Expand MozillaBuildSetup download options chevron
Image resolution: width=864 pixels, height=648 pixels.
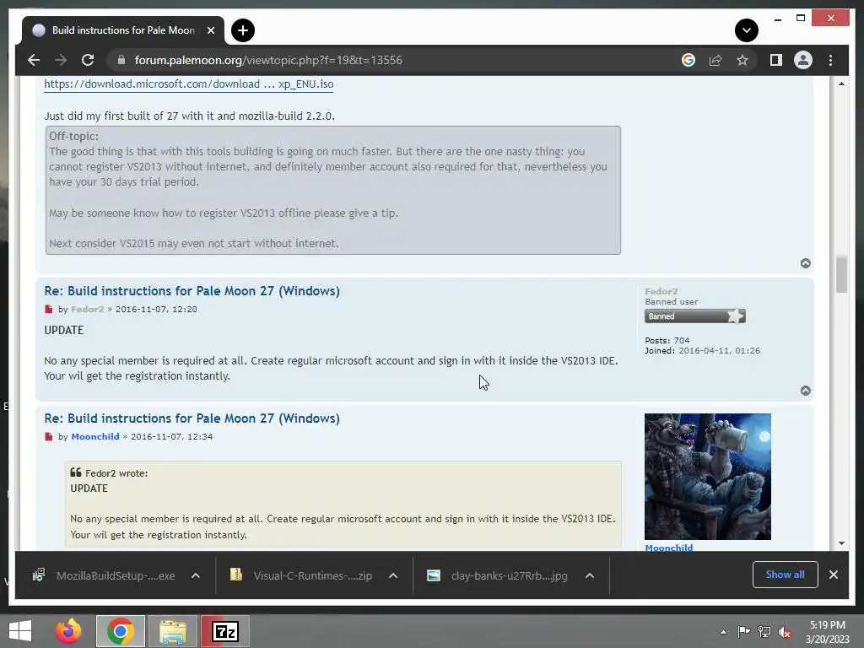tap(195, 575)
